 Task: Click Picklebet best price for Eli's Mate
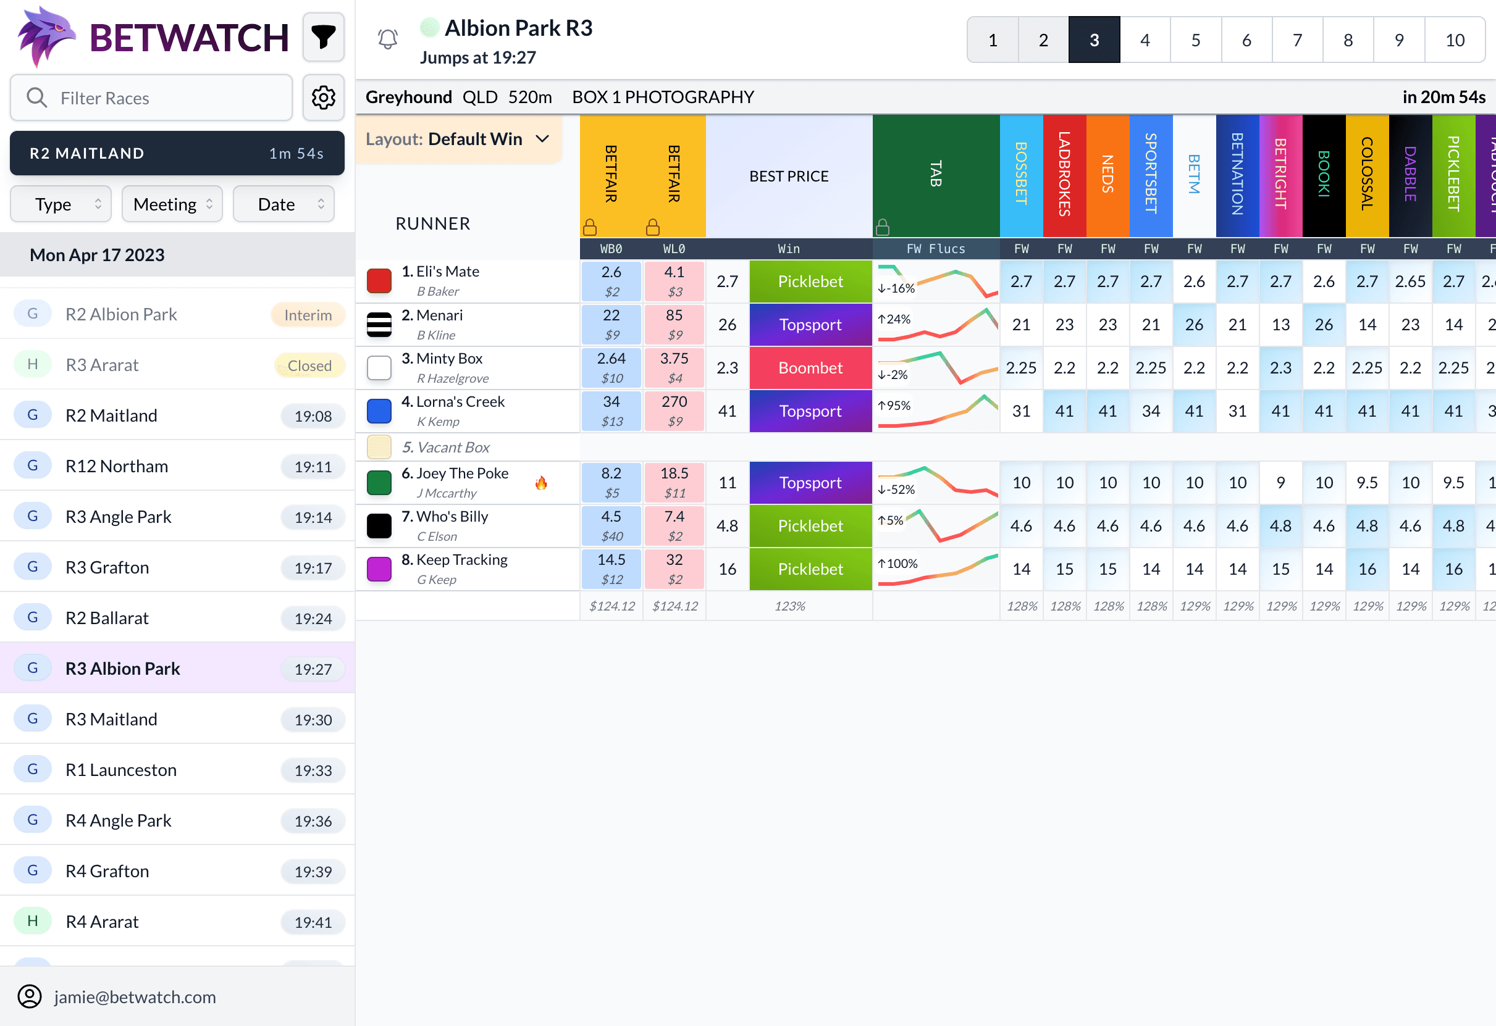pos(810,281)
